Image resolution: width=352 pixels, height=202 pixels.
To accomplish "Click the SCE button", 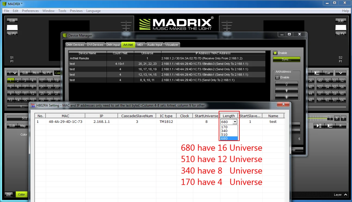I will point(17,118).
